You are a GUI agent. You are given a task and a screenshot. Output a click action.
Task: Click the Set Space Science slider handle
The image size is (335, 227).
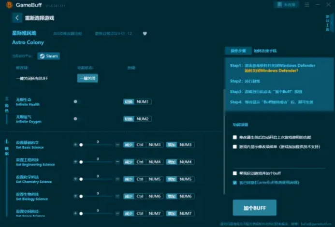pyautogui.click(x=81, y=213)
